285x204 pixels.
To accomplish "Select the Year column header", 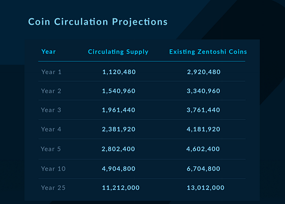I will click(48, 51).
